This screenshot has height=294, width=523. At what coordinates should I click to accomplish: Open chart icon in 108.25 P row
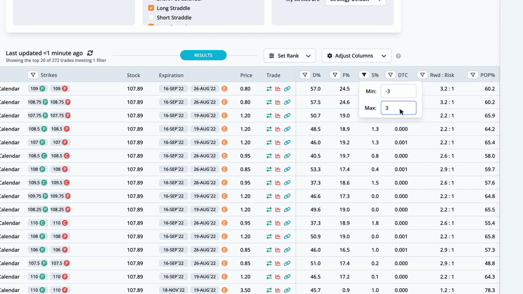coord(278,209)
